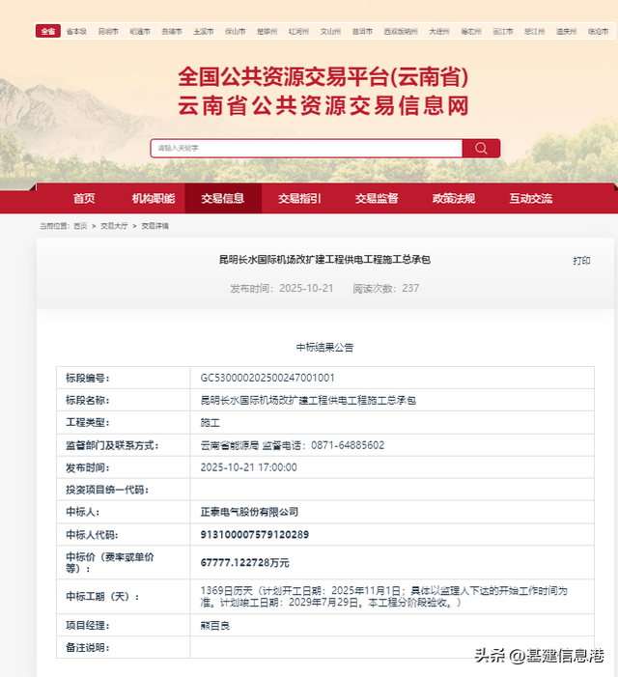Select the 丽江市 region tab
Screen dimensions: 618x677
point(503,32)
